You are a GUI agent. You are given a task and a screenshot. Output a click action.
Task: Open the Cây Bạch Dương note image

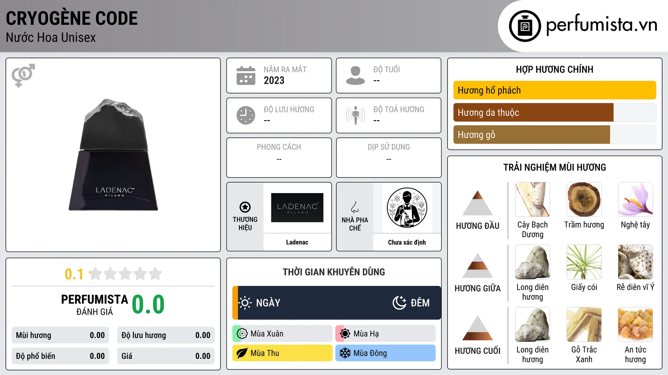tap(533, 200)
